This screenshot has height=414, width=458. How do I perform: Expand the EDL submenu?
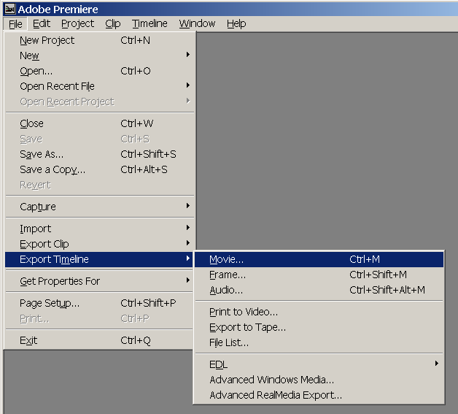(319, 364)
